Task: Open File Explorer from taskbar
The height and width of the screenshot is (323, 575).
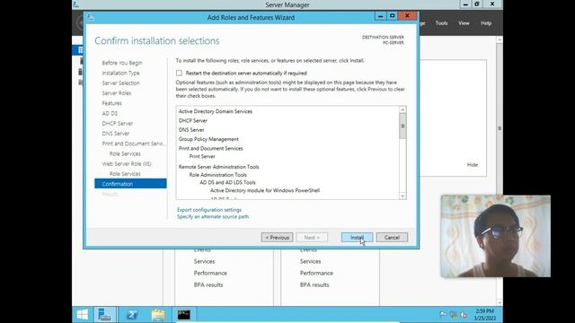Action: coord(158,315)
